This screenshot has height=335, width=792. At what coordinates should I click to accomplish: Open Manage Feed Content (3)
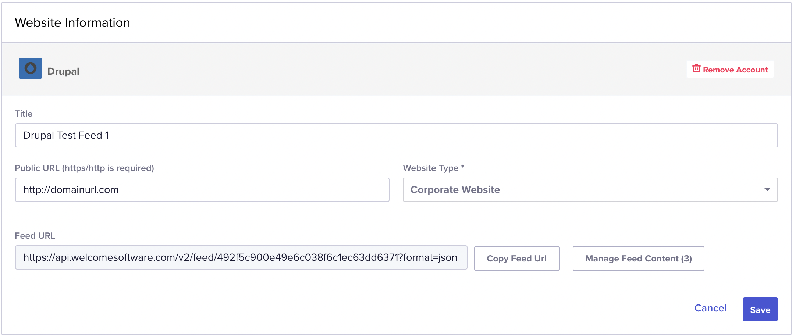click(x=638, y=259)
